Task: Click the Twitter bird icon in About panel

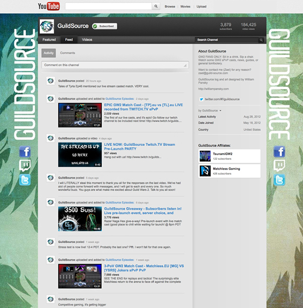Action: tap(201, 99)
